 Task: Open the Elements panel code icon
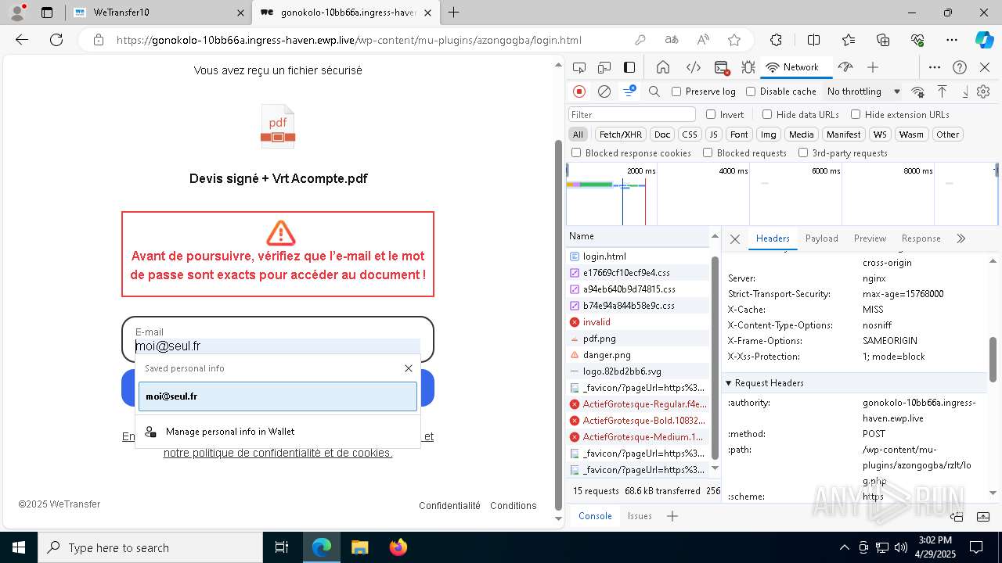click(x=693, y=67)
